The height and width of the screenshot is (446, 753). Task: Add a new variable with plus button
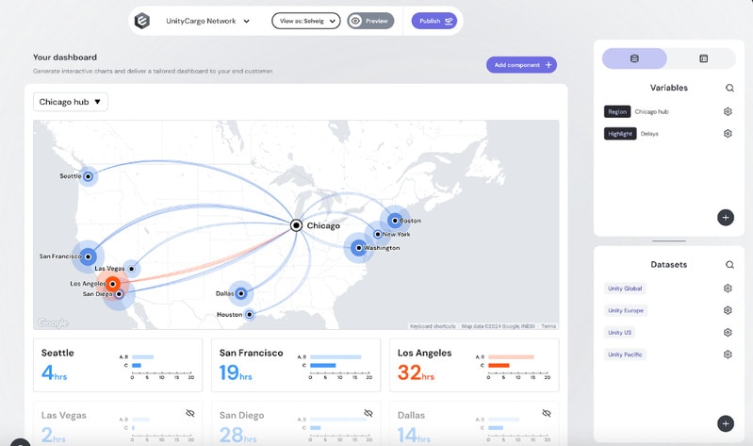[x=726, y=218]
